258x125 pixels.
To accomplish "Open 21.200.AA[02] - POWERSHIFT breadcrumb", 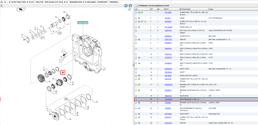I will pos(102,2).
